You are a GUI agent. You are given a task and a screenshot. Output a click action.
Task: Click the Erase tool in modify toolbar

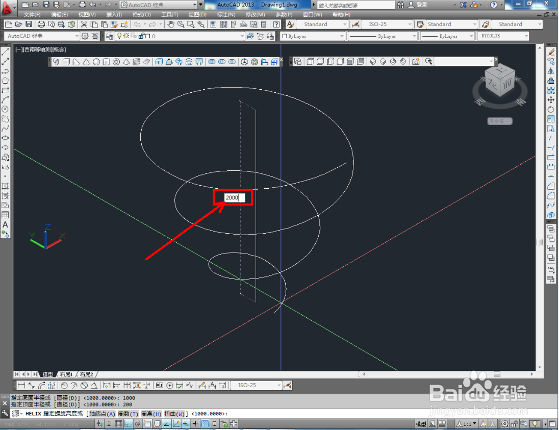[x=551, y=52]
